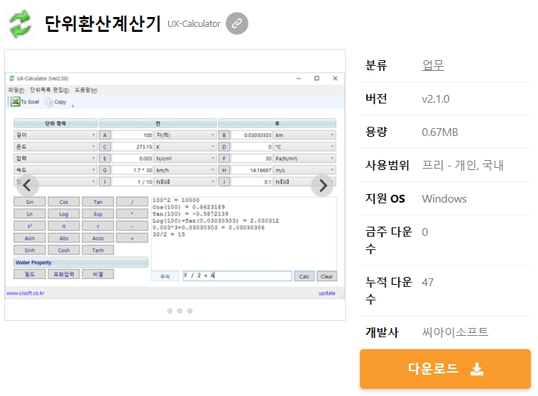
Task: Click the π constant button
Action: tap(64, 226)
